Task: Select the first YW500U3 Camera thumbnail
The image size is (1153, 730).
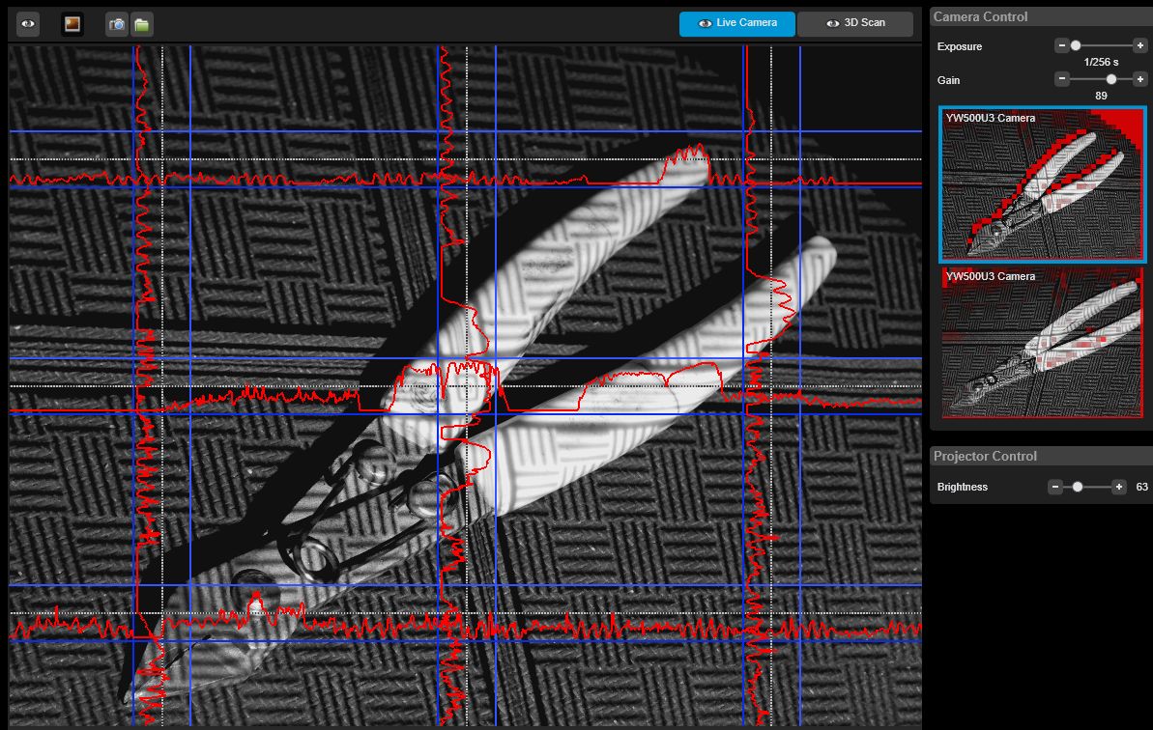Action: tap(1043, 184)
